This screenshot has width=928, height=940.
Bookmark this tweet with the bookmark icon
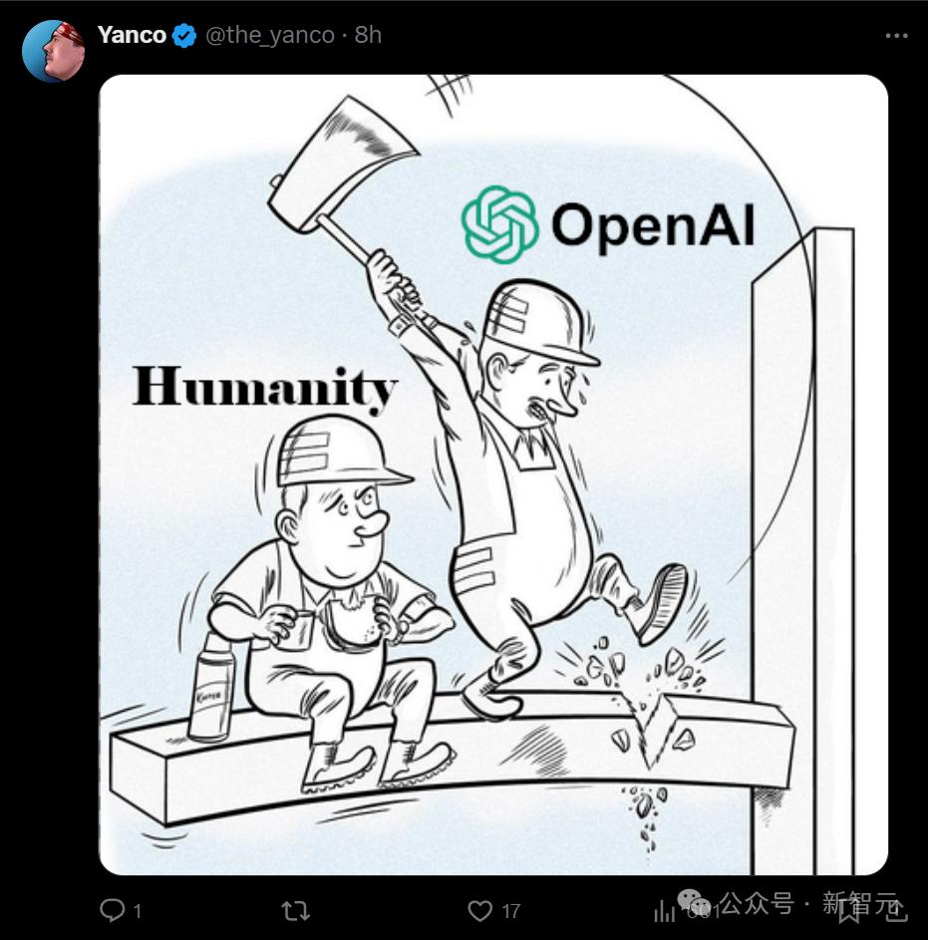coord(849,911)
